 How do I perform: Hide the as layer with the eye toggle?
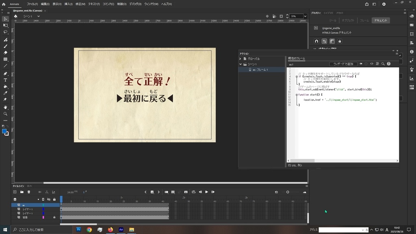(49, 205)
